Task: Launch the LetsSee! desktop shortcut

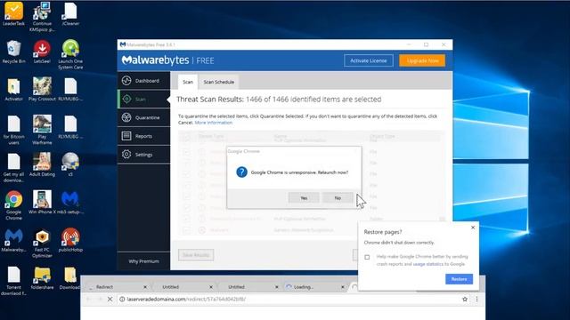Action: tap(42, 52)
